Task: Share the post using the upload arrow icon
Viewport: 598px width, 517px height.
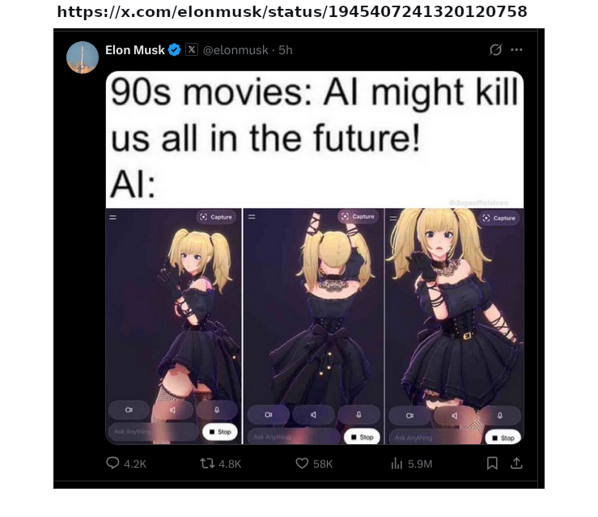Action: pos(516,463)
